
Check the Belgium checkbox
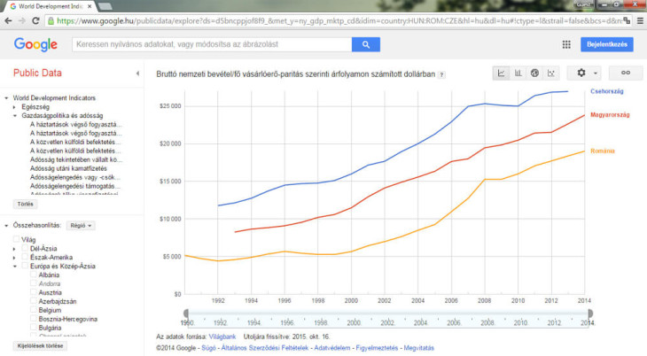click(x=34, y=310)
